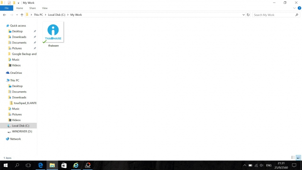Open the View ribbon tab

(45, 8)
